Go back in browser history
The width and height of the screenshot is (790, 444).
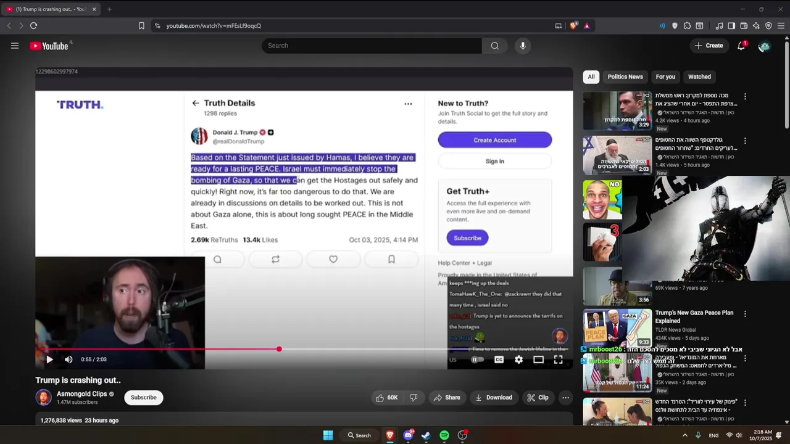tap(9, 26)
